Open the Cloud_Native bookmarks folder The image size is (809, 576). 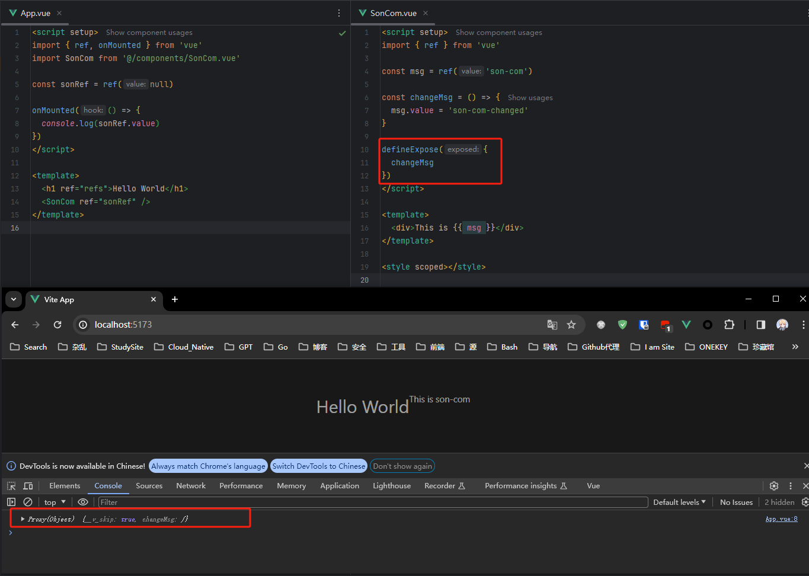(184, 347)
